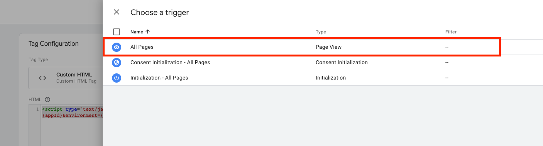Click the Filter column header
The height and width of the screenshot is (146, 543).
point(451,32)
